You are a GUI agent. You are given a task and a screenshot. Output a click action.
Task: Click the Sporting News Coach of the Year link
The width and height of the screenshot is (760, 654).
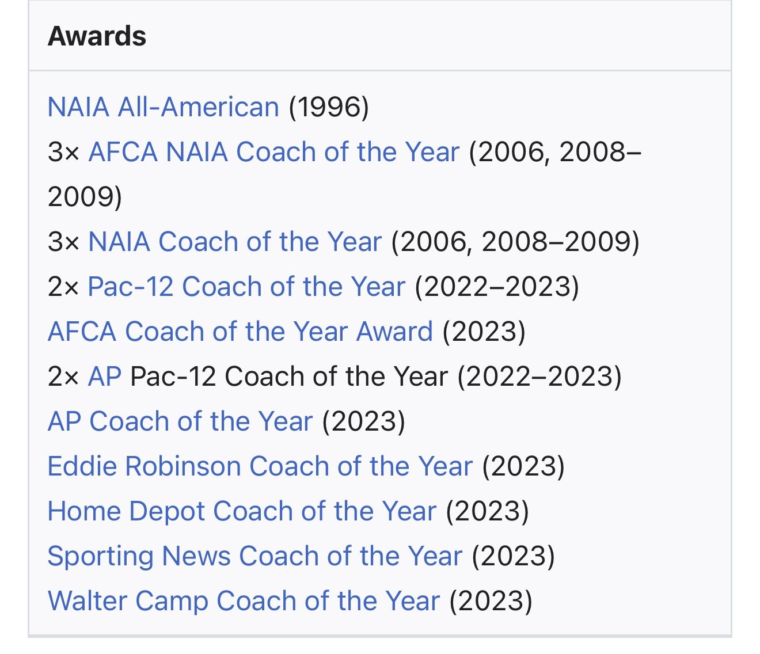click(254, 556)
